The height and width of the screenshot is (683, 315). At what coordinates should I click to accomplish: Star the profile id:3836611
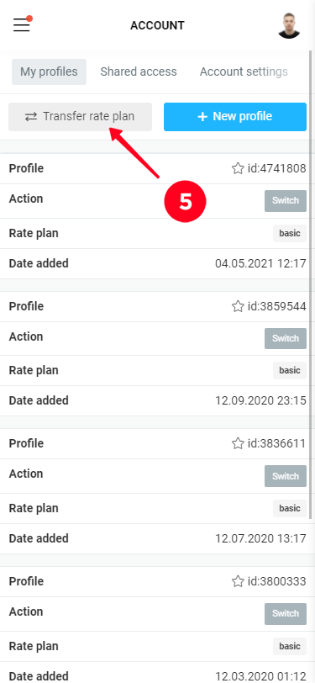pyautogui.click(x=238, y=443)
